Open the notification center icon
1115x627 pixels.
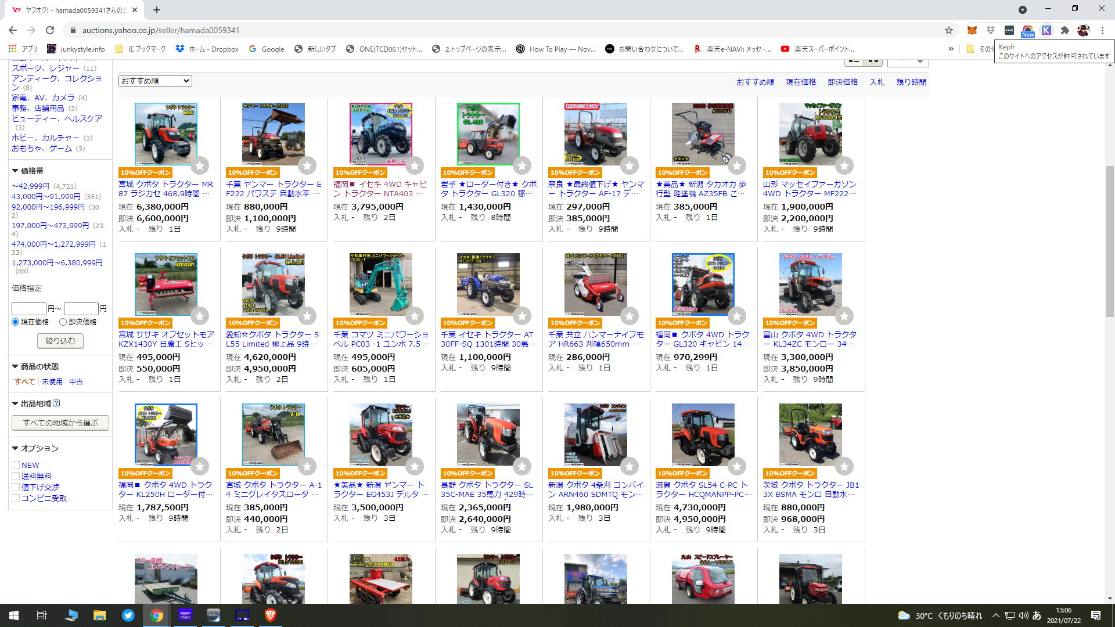pos(1096,615)
